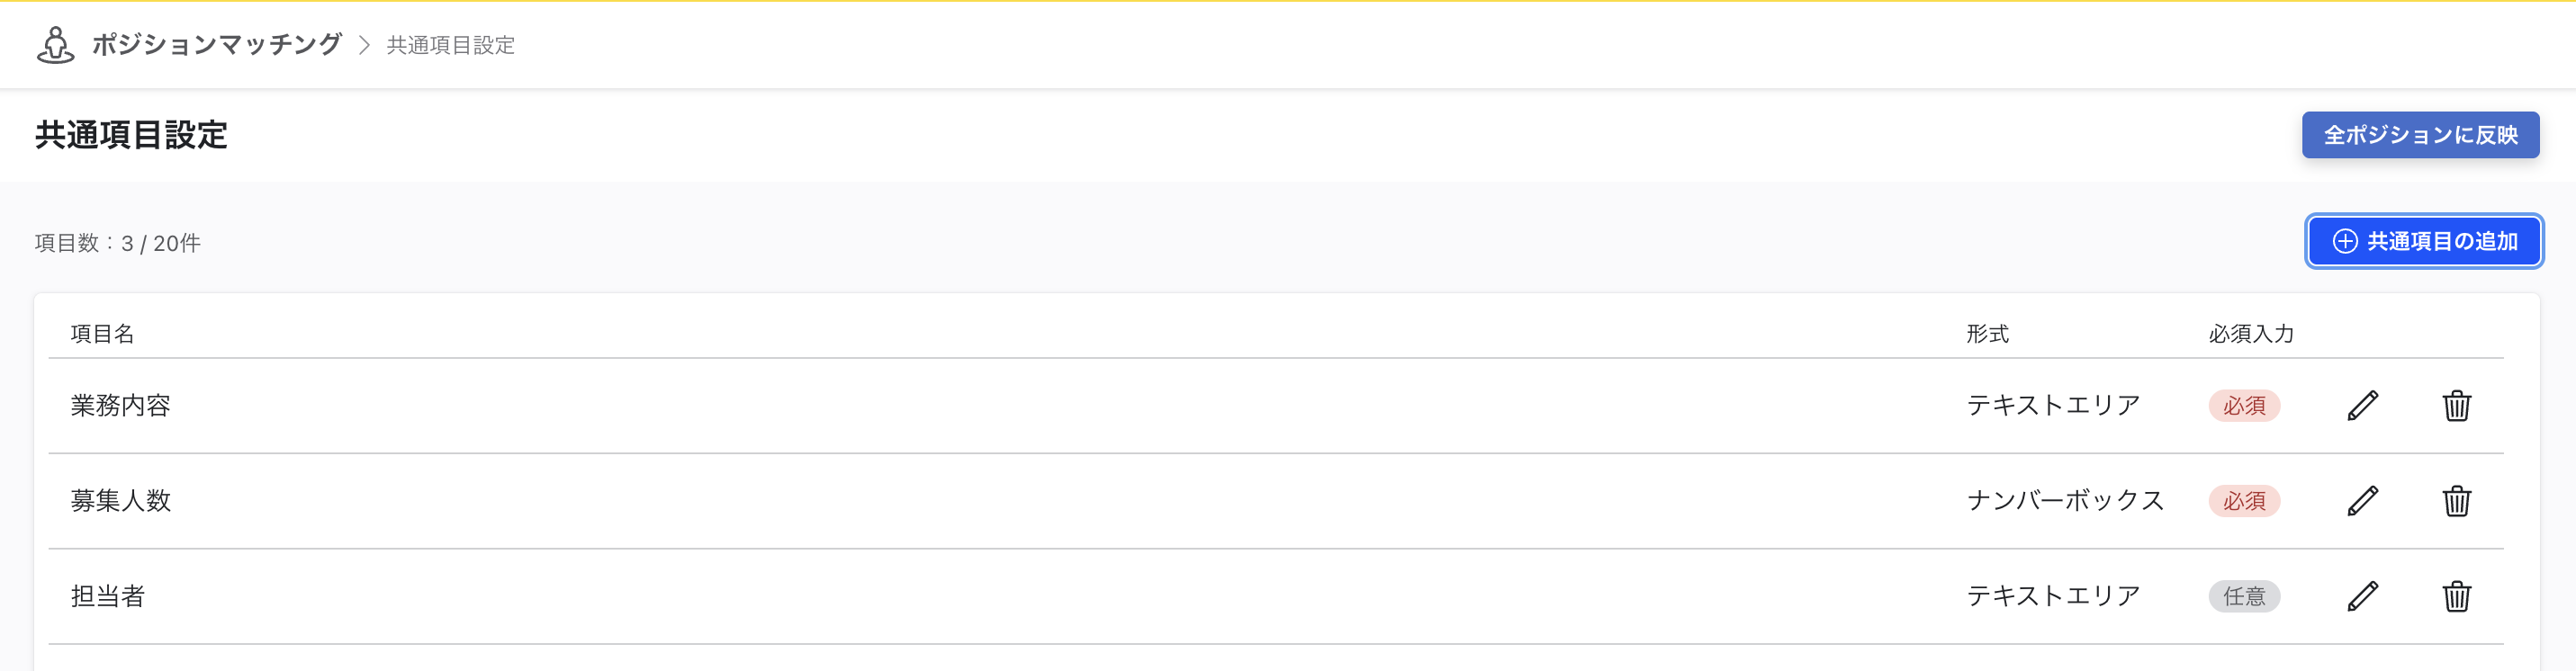2576x671 pixels.
Task: Edit the 担当者 item with pencil icon
Action: [x=2362, y=596]
